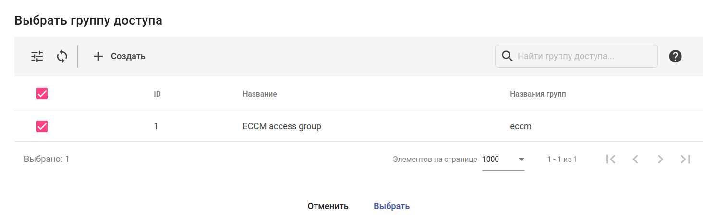The width and height of the screenshot is (717, 221).
Task: Click the dropdown arrow beside 1000
Action: click(522, 159)
